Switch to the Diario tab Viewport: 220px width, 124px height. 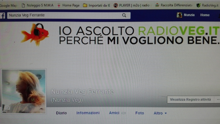point(61,113)
